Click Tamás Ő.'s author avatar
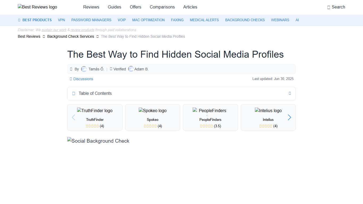This screenshot has height=204, width=363. (84, 69)
